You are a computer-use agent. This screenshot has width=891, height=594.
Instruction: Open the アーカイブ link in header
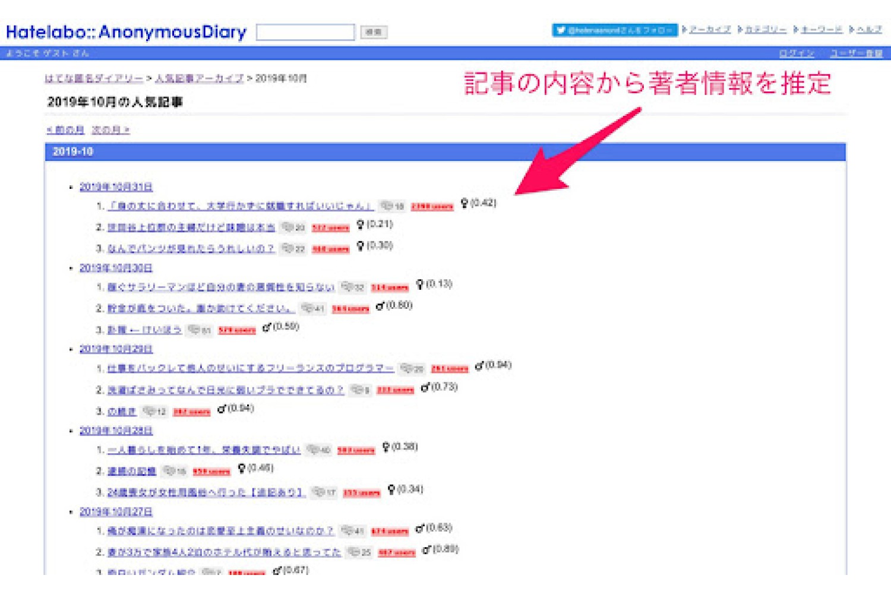coord(710,29)
